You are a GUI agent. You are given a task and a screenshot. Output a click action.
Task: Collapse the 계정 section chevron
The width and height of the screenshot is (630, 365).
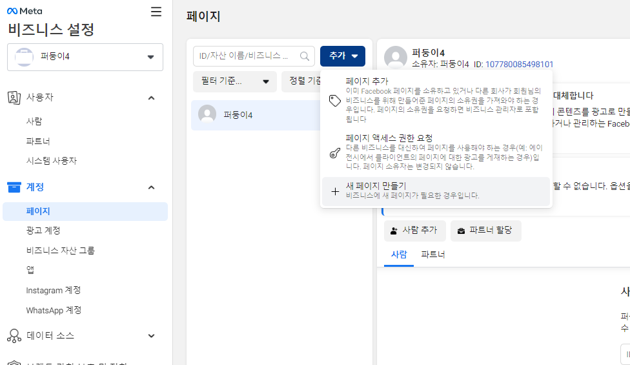coord(152,187)
